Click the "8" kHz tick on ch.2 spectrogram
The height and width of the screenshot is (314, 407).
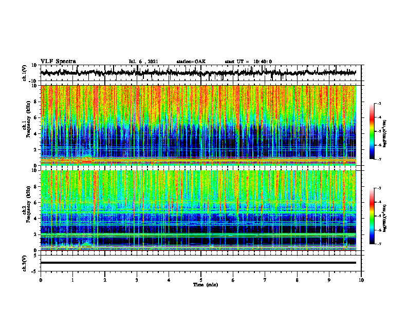(36, 187)
